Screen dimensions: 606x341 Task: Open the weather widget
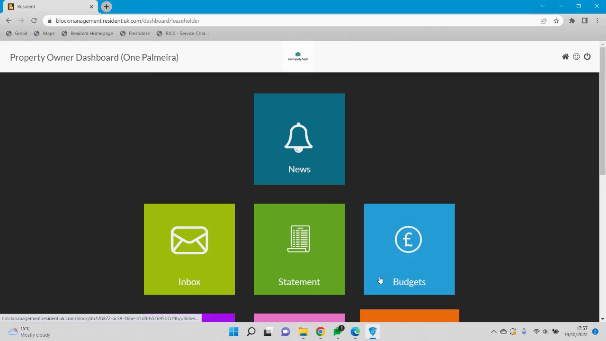click(x=29, y=332)
